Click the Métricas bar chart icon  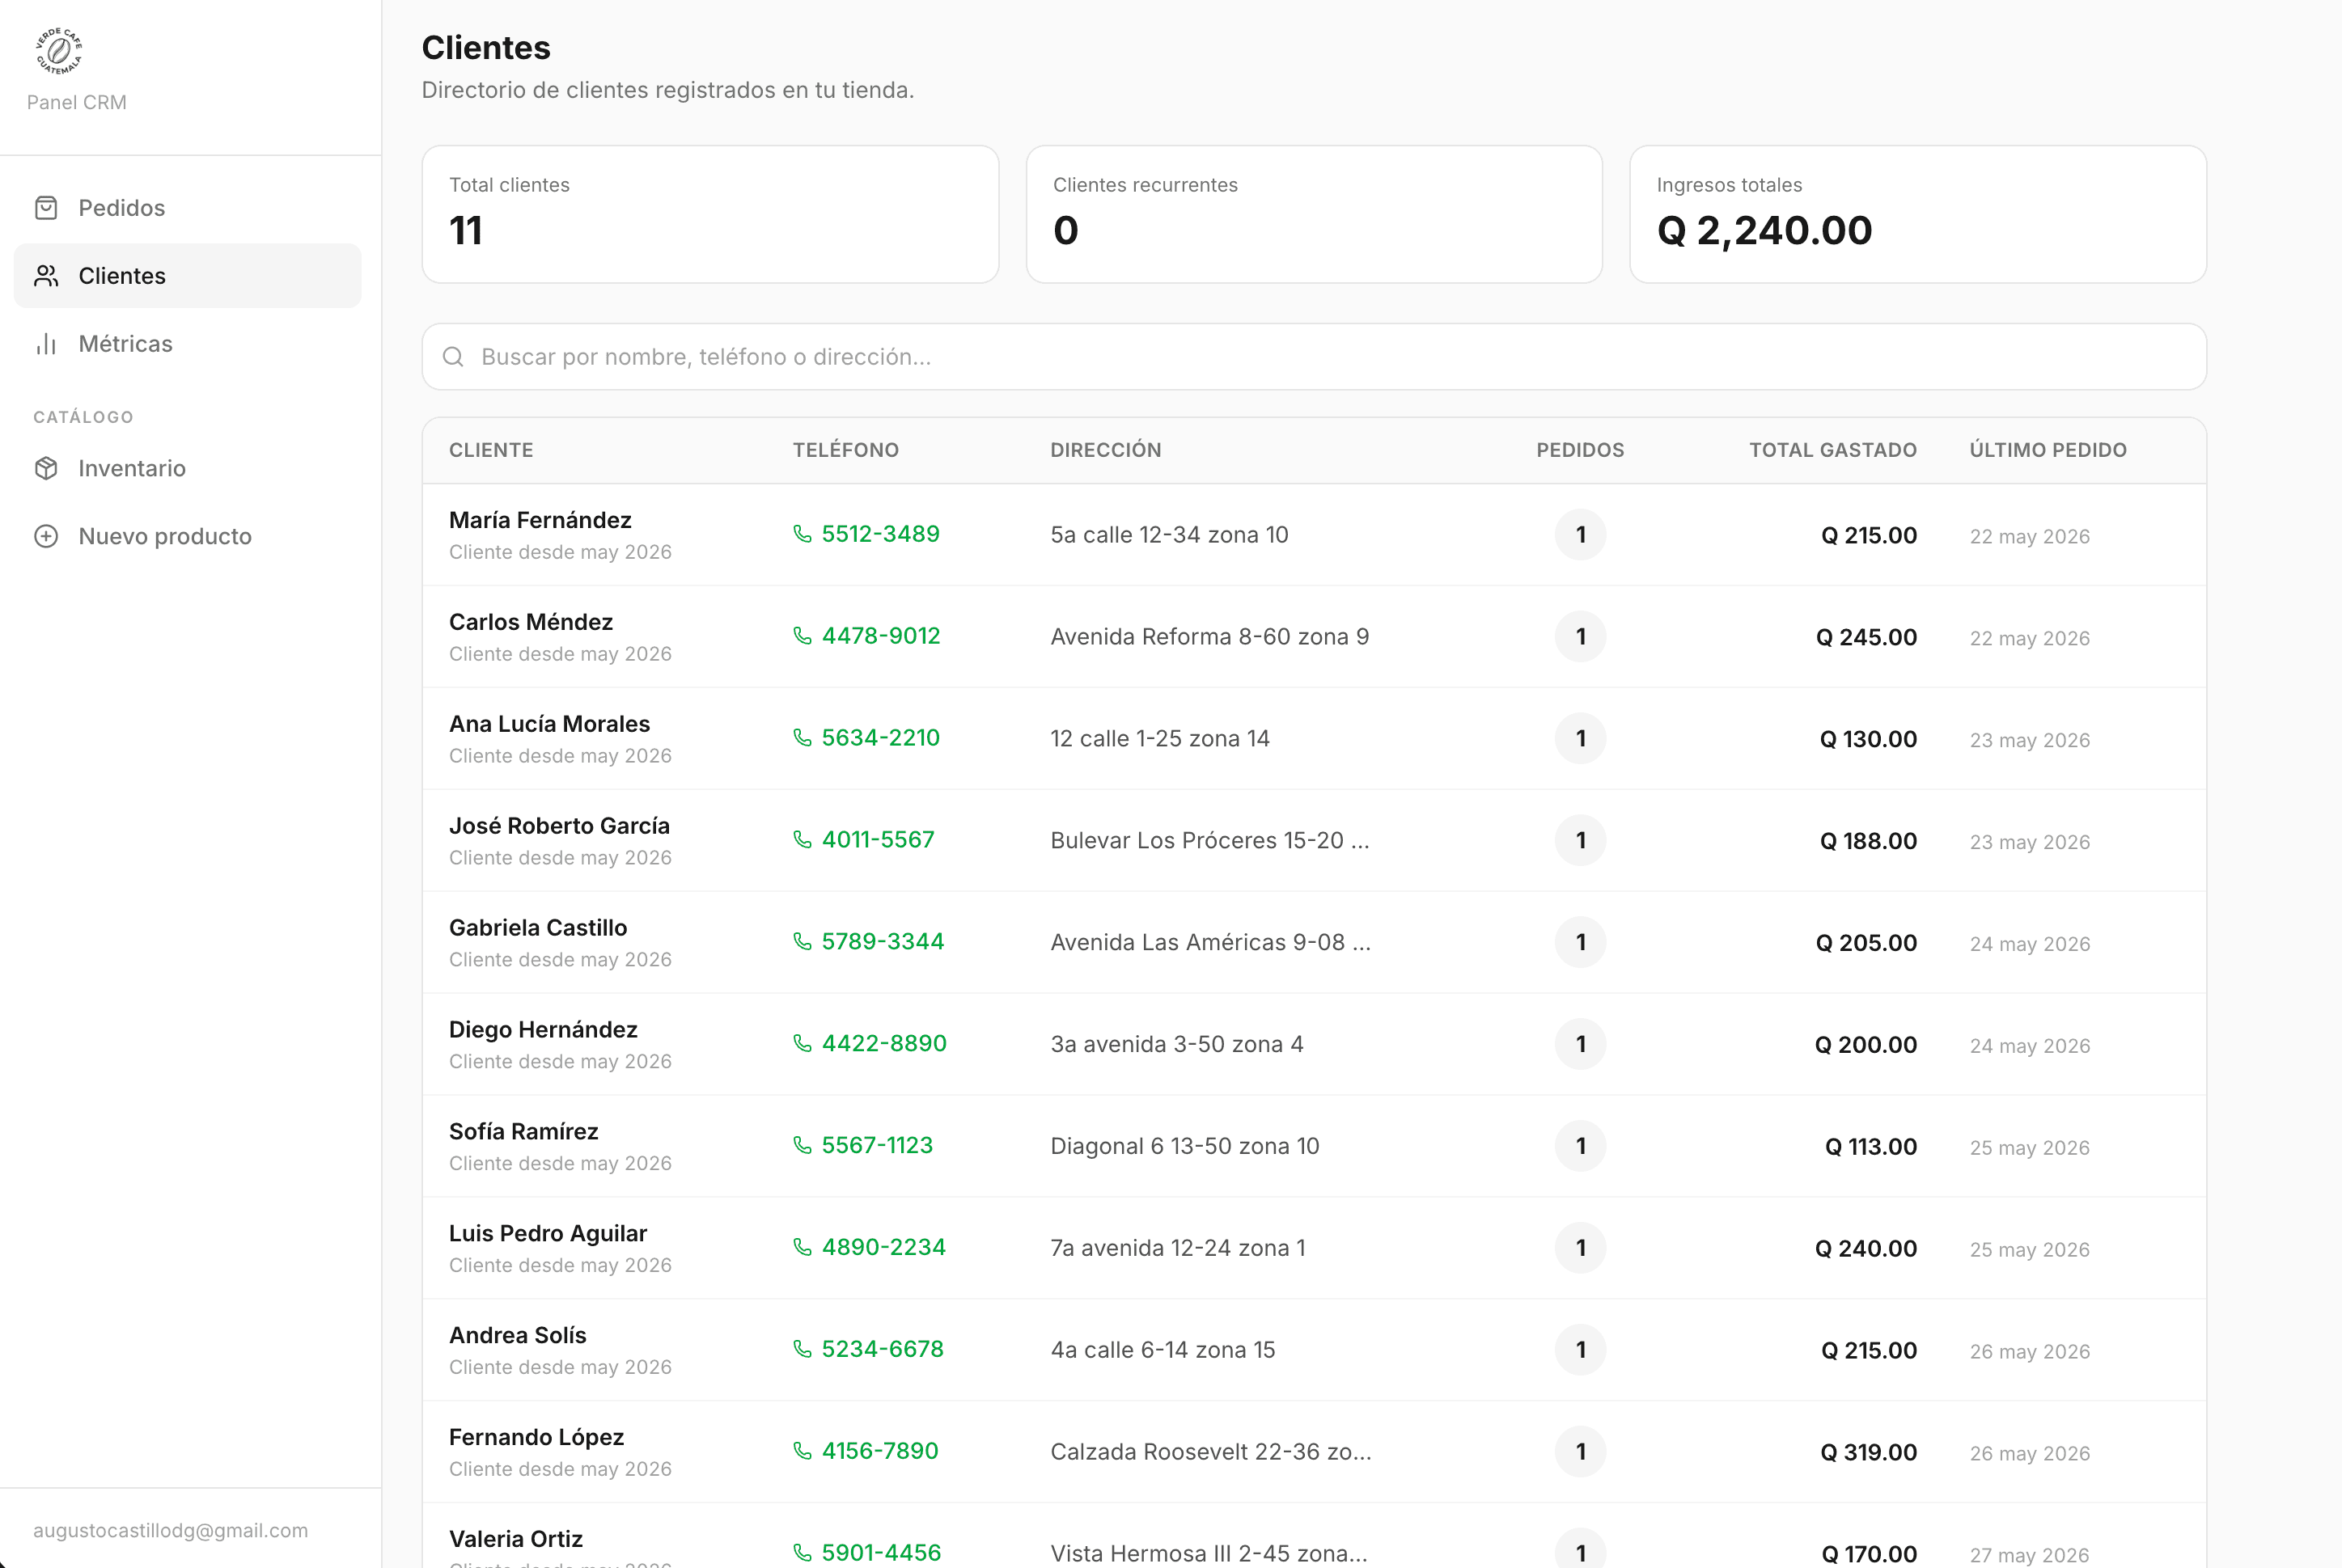tap(46, 344)
